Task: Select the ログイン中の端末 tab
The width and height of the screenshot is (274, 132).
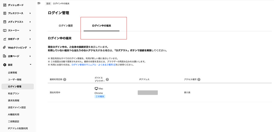Action: pyautogui.click(x=101, y=26)
